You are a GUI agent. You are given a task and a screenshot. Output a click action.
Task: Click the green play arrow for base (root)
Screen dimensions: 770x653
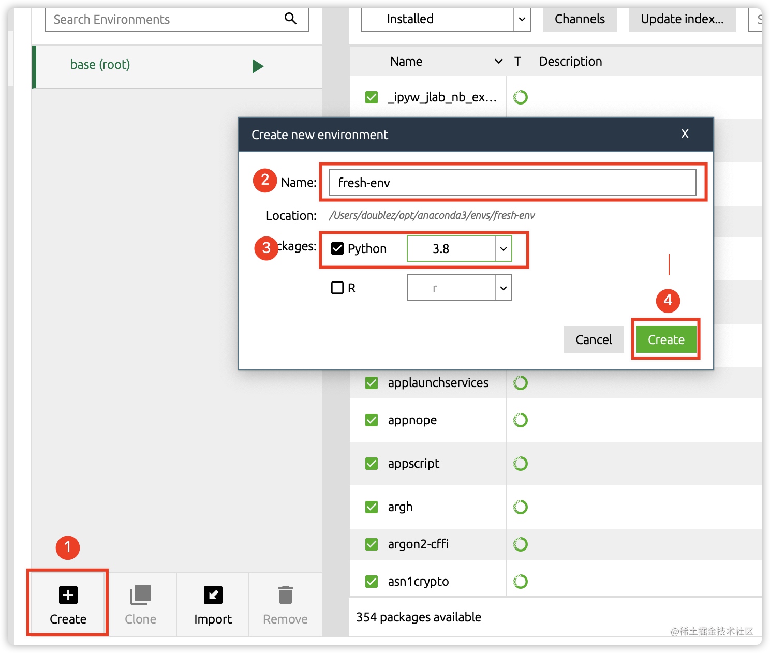pos(258,66)
